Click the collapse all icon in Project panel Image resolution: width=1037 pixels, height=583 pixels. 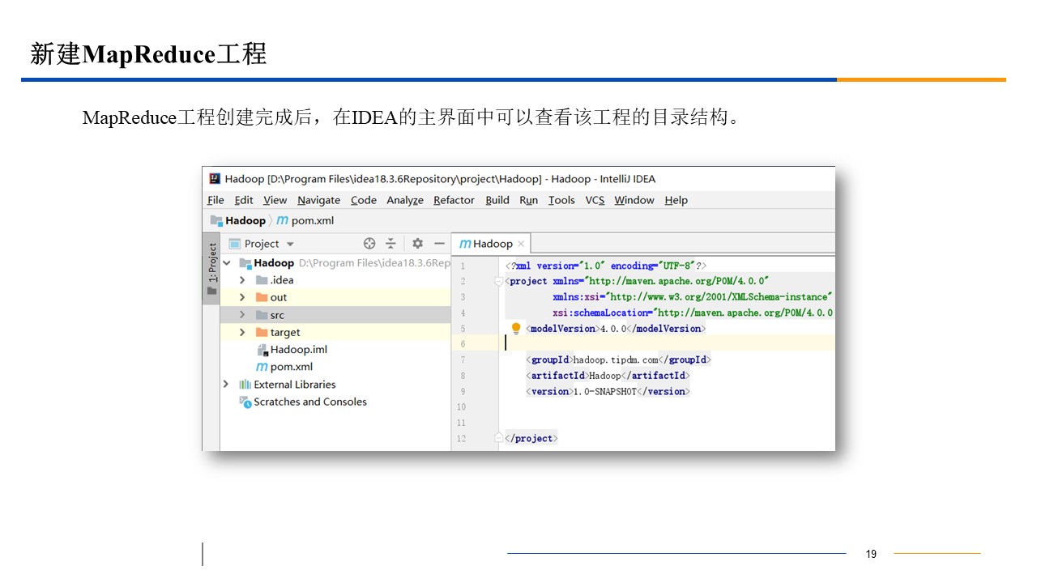(390, 244)
